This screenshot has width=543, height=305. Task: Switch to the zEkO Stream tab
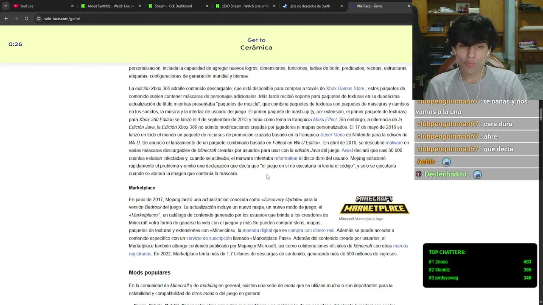click(245, 6)
